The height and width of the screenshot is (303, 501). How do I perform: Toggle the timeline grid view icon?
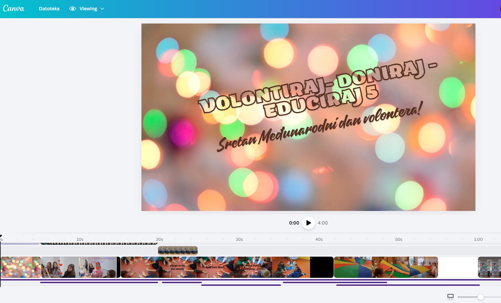coord(450,297)
